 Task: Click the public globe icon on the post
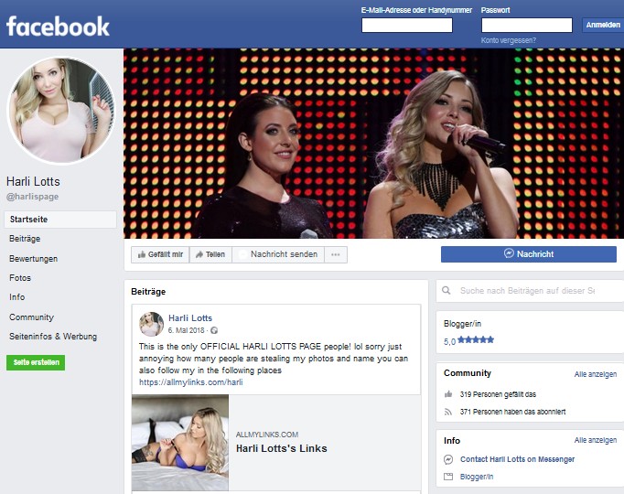click(x=214, y=330)
